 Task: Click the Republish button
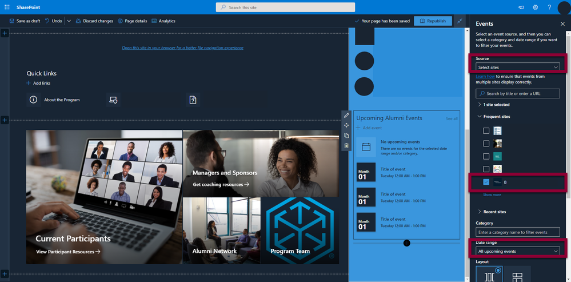pos(433,21)
